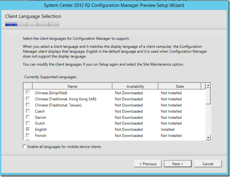Check the Dutch language checkbox
This screenshot has height=177, width=230.
click(28, 124)
